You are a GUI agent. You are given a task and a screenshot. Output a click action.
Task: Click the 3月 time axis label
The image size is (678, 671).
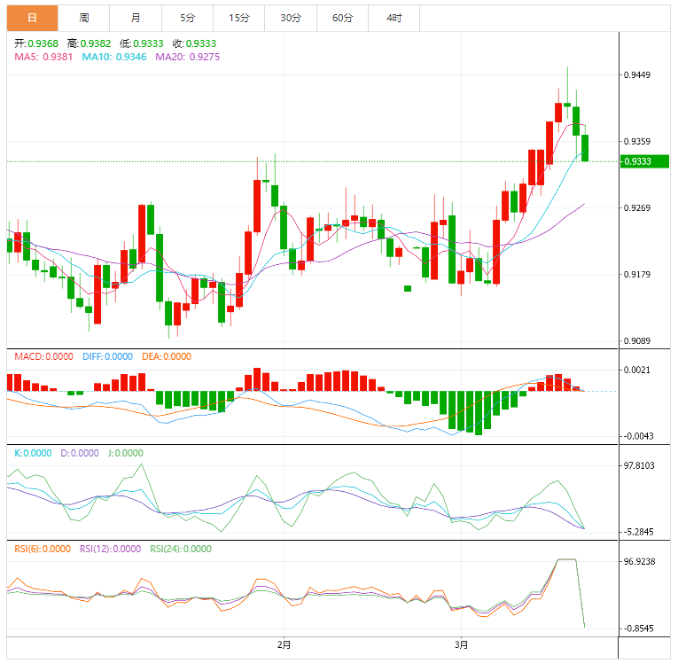click(x=462, y=645)
